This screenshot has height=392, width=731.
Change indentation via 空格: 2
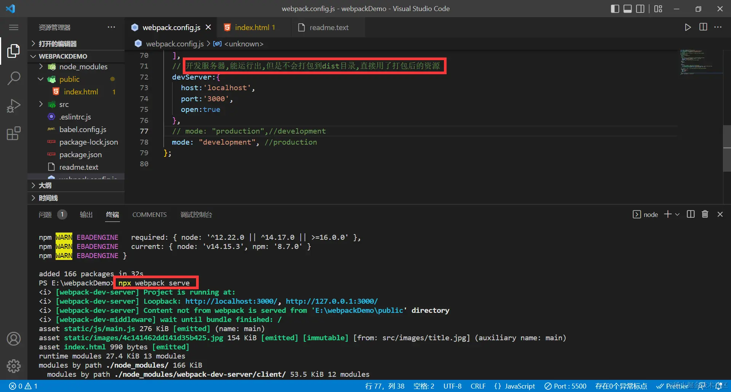[x=424, y=386]
